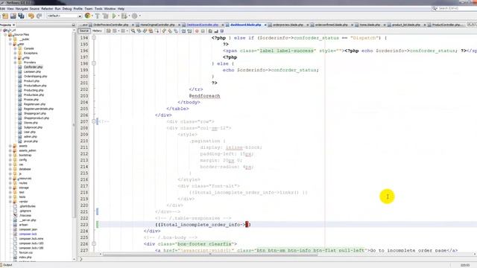Minimize the Projects panel
This screenshot has height=268, width=477.
point(73,25)
